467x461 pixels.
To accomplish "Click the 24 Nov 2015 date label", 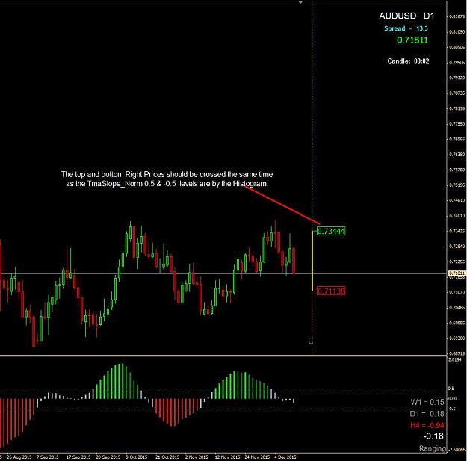I will 257,457.
